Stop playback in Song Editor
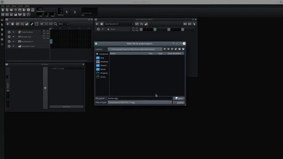 12,24
